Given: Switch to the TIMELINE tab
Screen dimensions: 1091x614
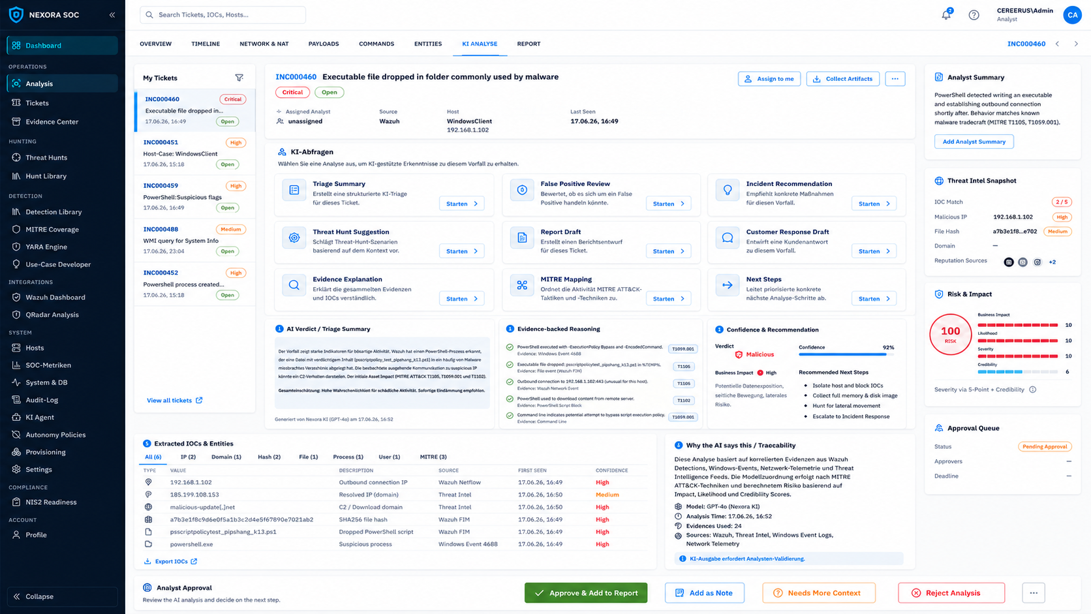Looking at the screenshot, I should click(x=206, y=44).
